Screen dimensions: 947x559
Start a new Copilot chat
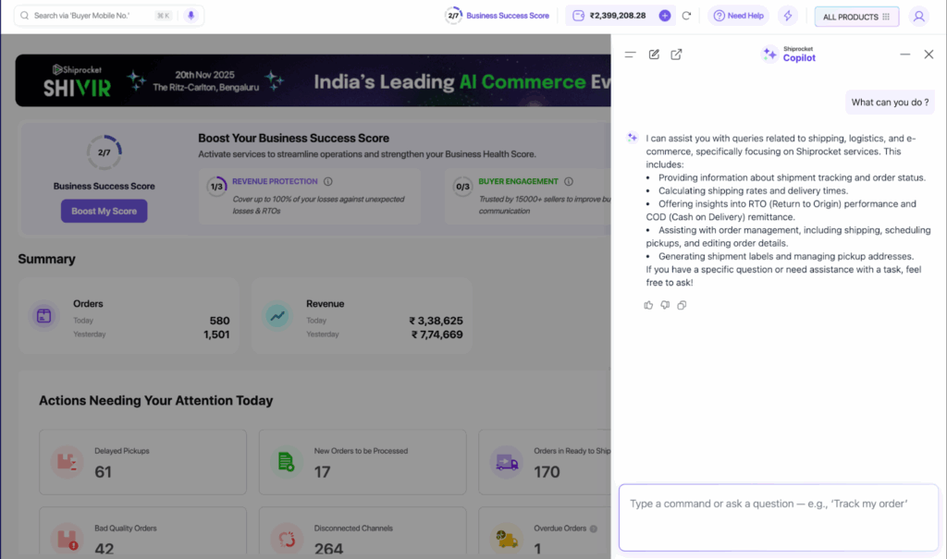tap(654, 55)
